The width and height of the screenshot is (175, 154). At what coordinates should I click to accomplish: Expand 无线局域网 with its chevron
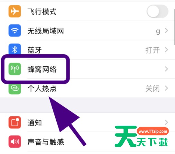tap(166, 31)
